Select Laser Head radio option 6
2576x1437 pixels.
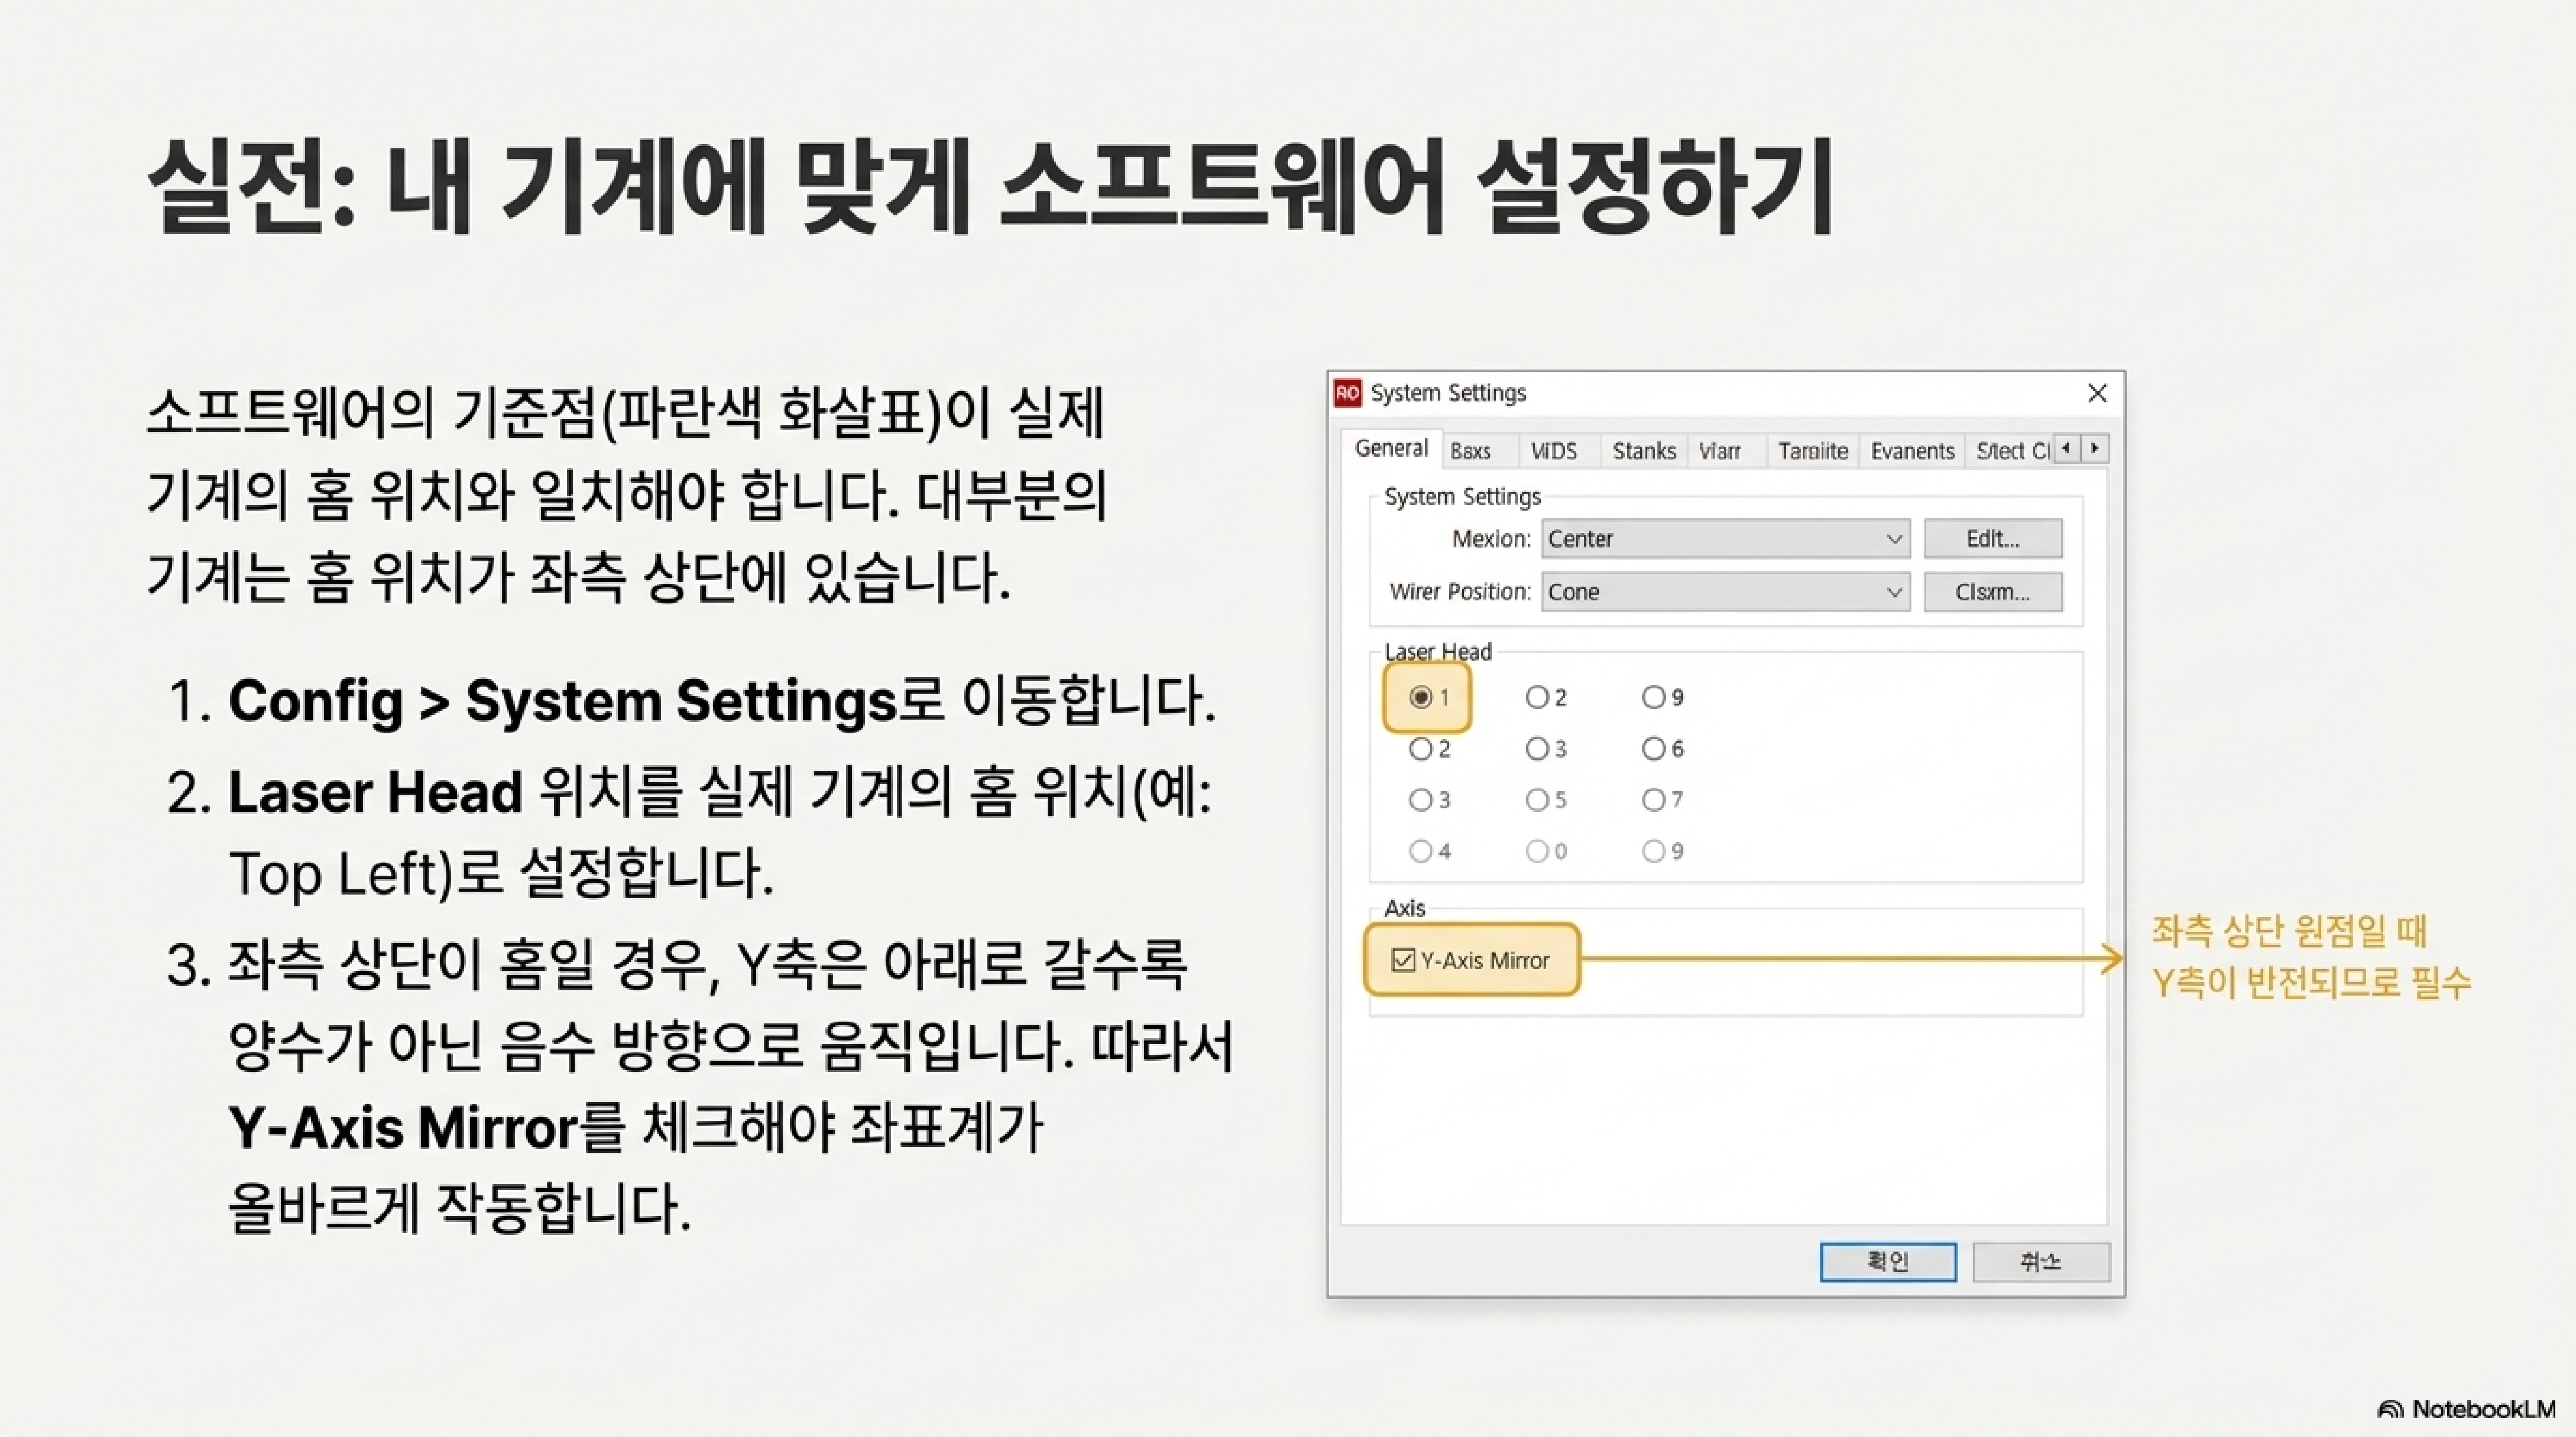click(1653, 749)
